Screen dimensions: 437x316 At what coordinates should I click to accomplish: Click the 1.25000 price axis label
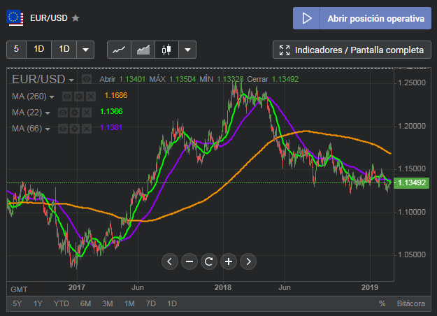coord(412,82)
